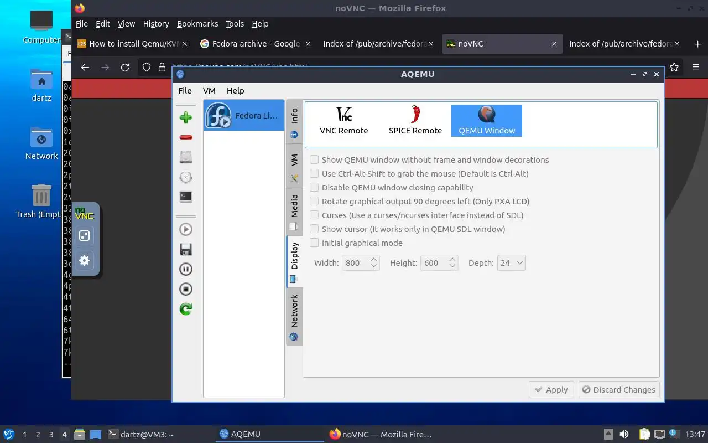This screenshot has width=708, height=443.
Task: Switch to How to install Qemu/KVM tab
Action: click(133, 44)
